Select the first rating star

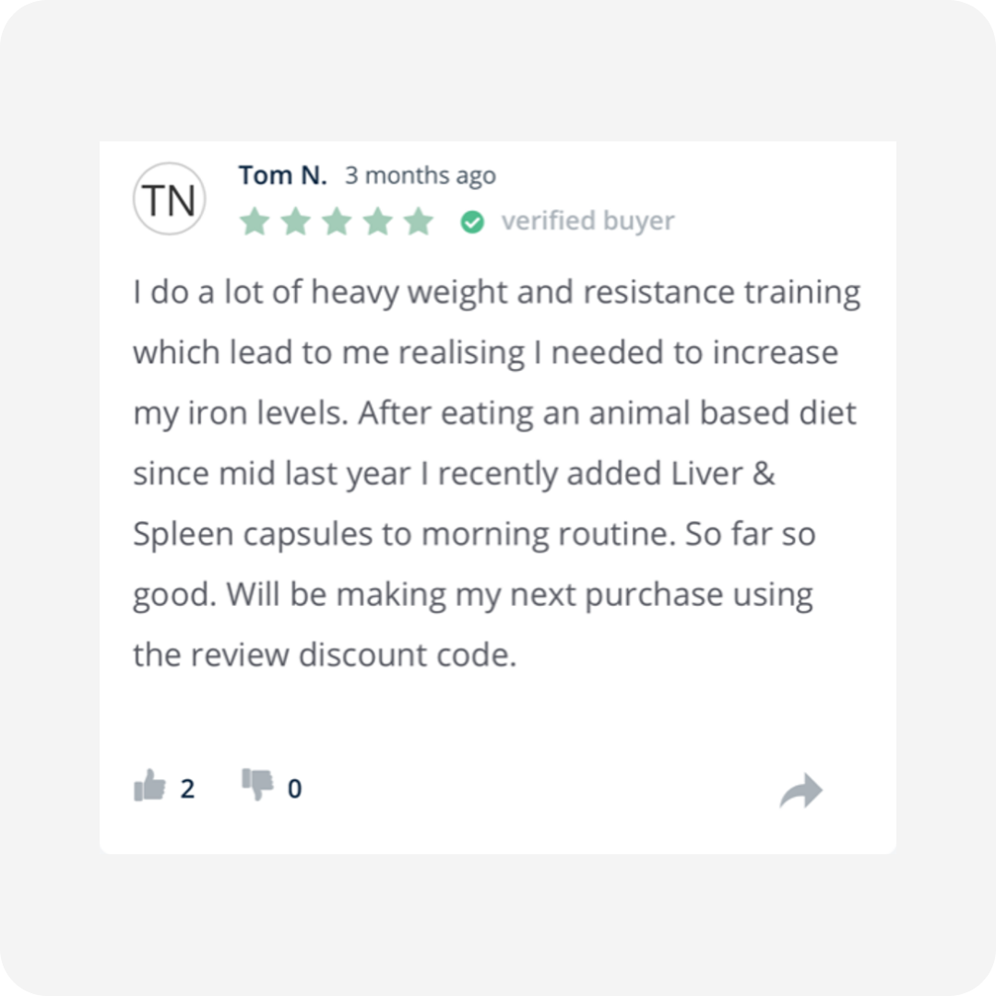255,221
